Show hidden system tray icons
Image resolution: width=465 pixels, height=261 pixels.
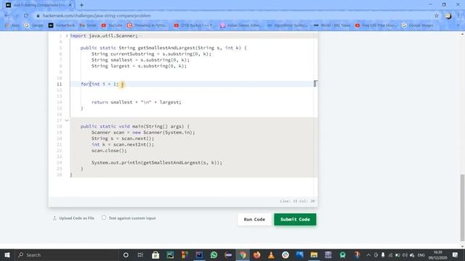pyautogui.click(x=368, y=254)
